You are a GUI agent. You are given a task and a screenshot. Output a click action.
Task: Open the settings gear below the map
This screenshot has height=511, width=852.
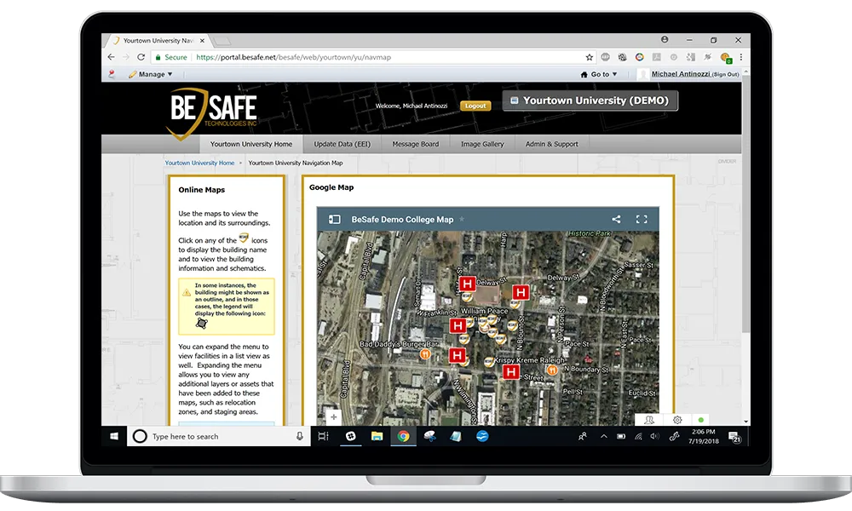coord(677,420)
